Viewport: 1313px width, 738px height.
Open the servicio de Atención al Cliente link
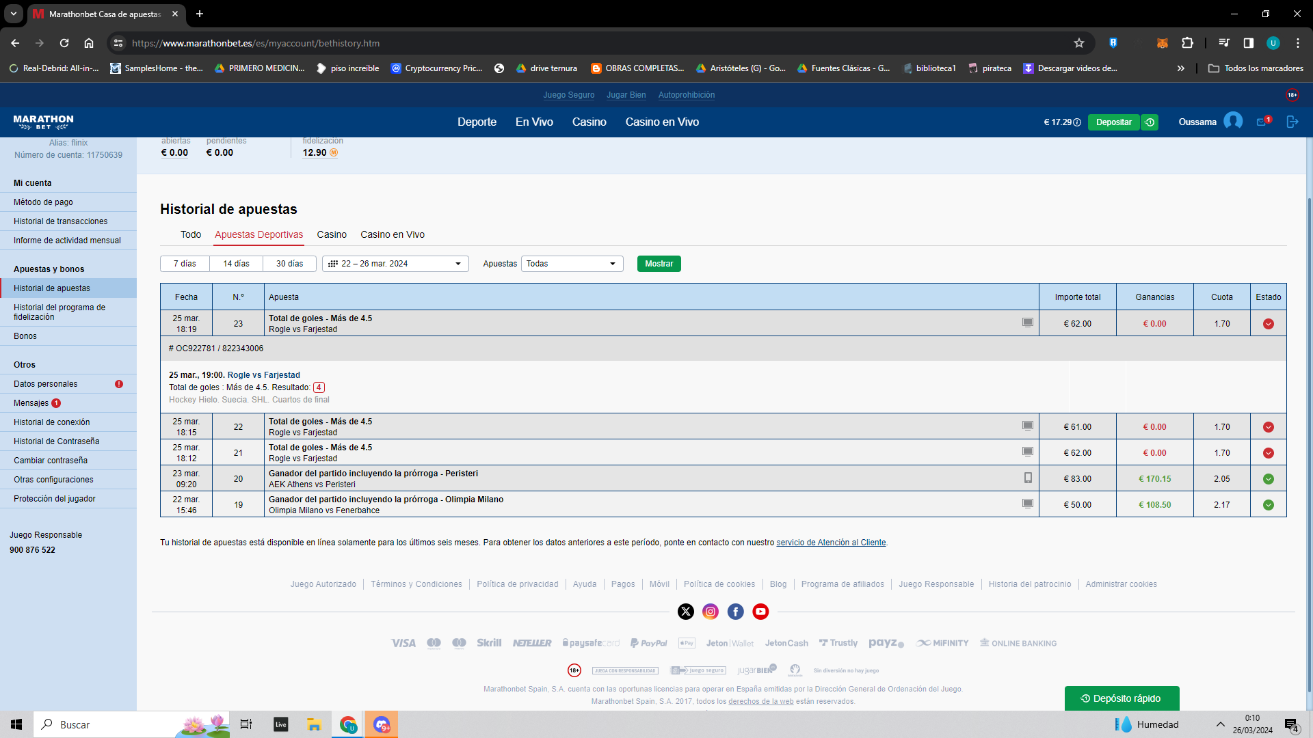click(831, 543)
